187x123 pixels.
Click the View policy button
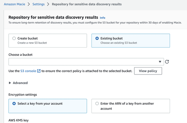pyautogui.click(x=148, y=71)
